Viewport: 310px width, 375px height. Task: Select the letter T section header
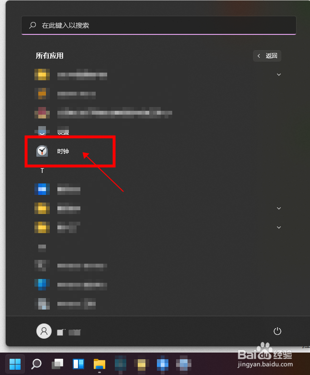point(42,171)
